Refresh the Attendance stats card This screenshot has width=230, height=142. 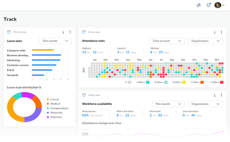coord(84,32)
